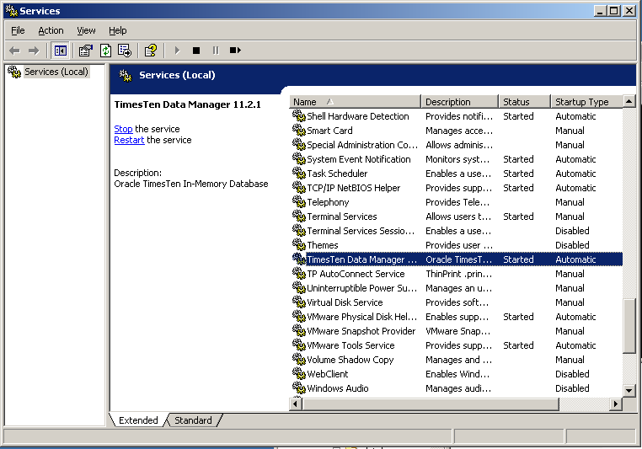Click the Start Service play icon

point(177,51)
